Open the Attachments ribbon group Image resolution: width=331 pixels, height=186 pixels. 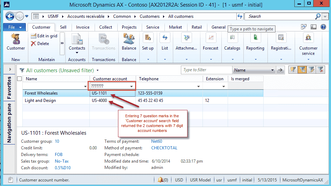[x=186, y=46]
